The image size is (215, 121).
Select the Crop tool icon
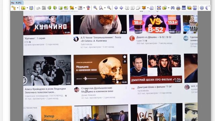click(44, 8)
